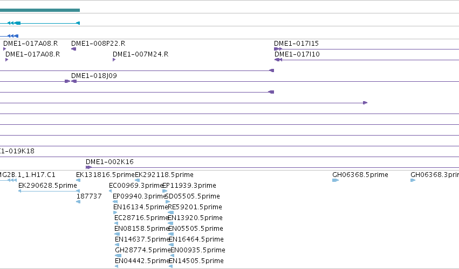Select the DME1-017I15 clone marker
Viewport: 459px width, 269px height.
tap(278, 49)
